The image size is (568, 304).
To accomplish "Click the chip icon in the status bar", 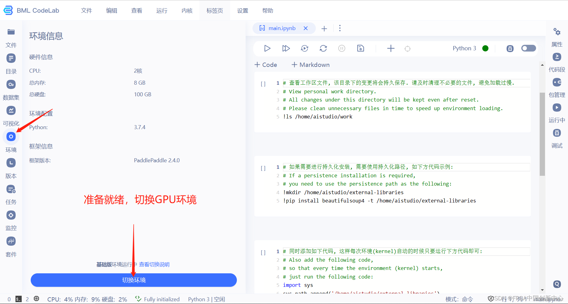I will pyautogui.click(x=36, y=299).
